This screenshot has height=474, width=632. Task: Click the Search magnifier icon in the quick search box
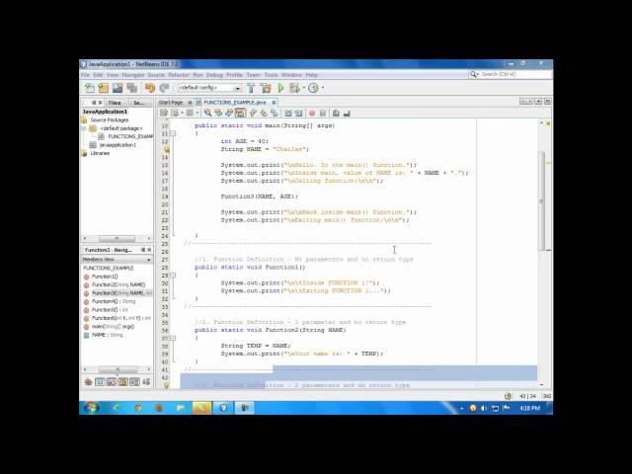click(x=473, y=75)
